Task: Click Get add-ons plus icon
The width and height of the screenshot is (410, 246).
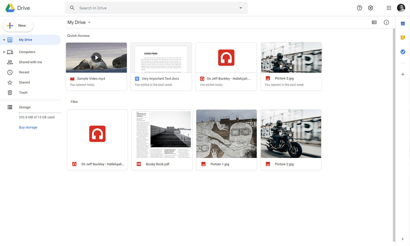Action: 403,75
